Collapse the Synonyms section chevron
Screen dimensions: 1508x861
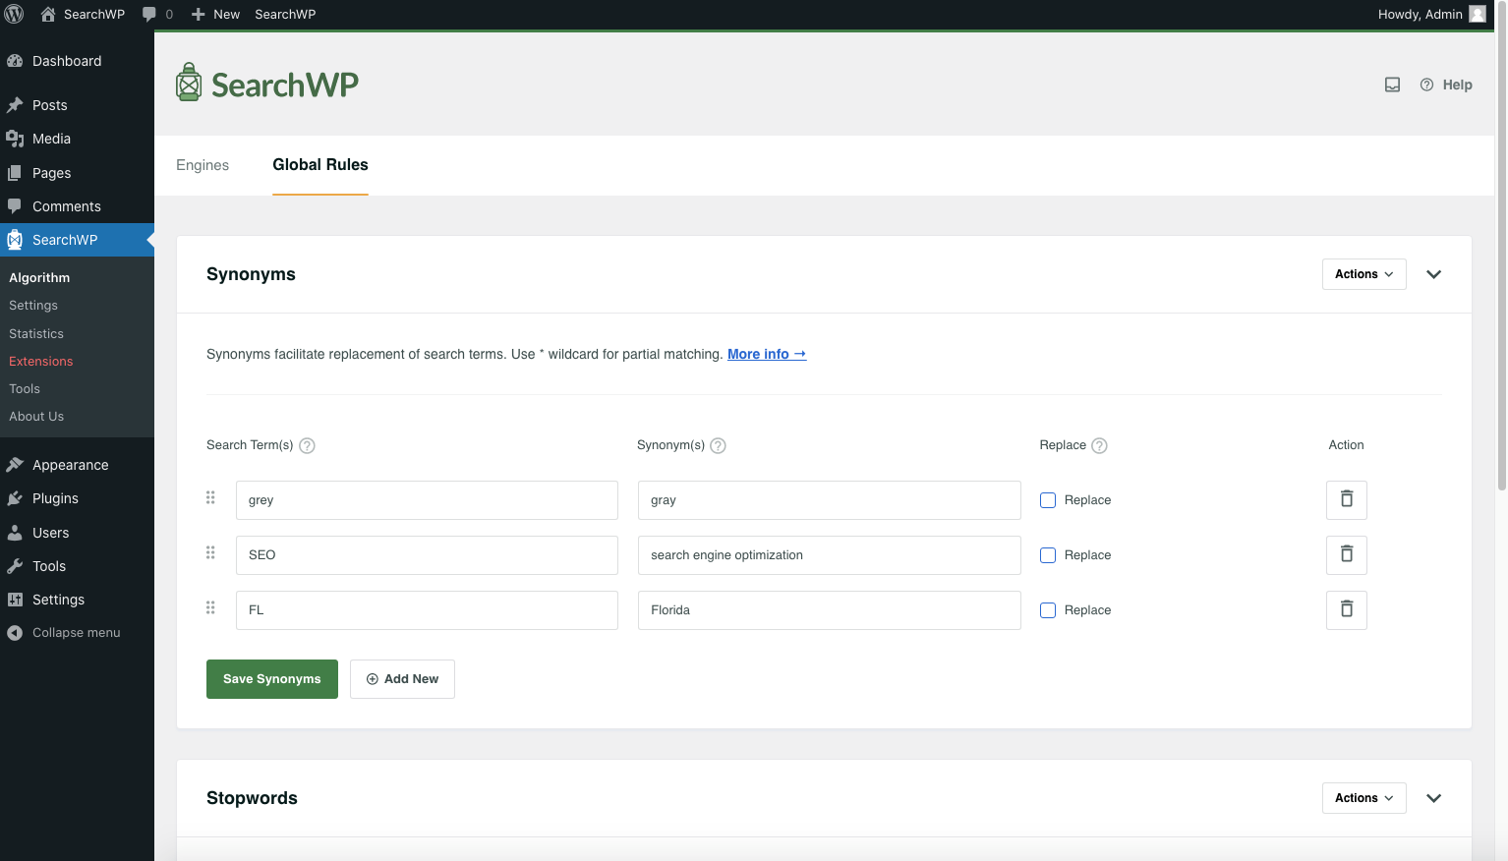click(1433, 274)
